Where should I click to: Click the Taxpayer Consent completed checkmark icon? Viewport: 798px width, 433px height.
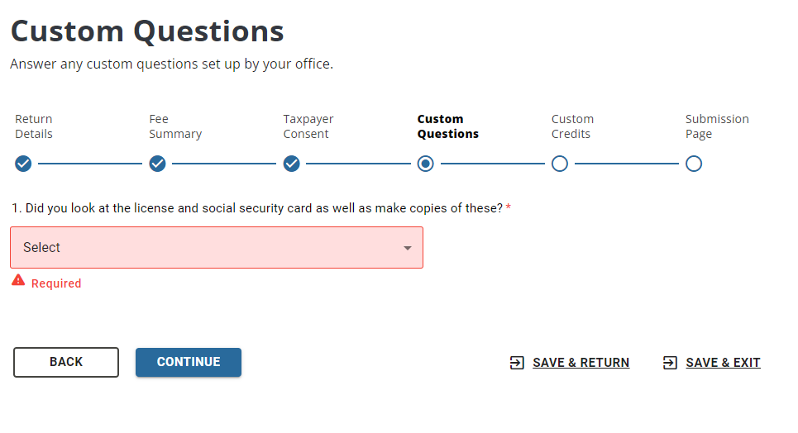tap(291, 164)
